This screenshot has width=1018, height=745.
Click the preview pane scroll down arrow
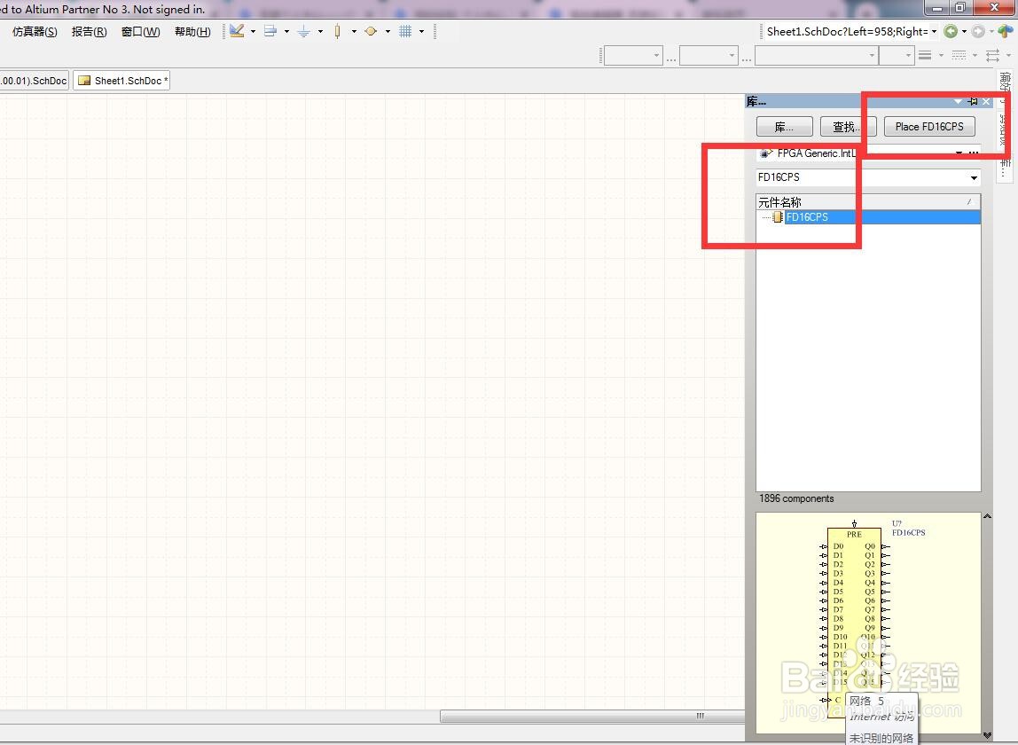987,735
